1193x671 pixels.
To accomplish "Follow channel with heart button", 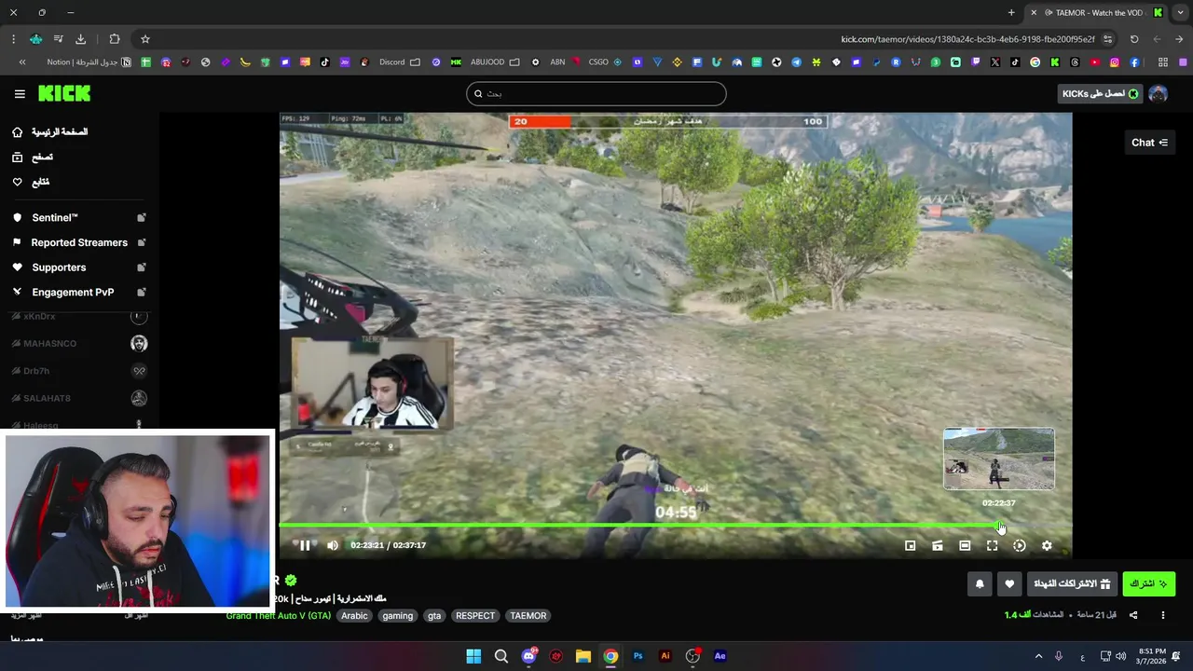I will coord(1009,583).
